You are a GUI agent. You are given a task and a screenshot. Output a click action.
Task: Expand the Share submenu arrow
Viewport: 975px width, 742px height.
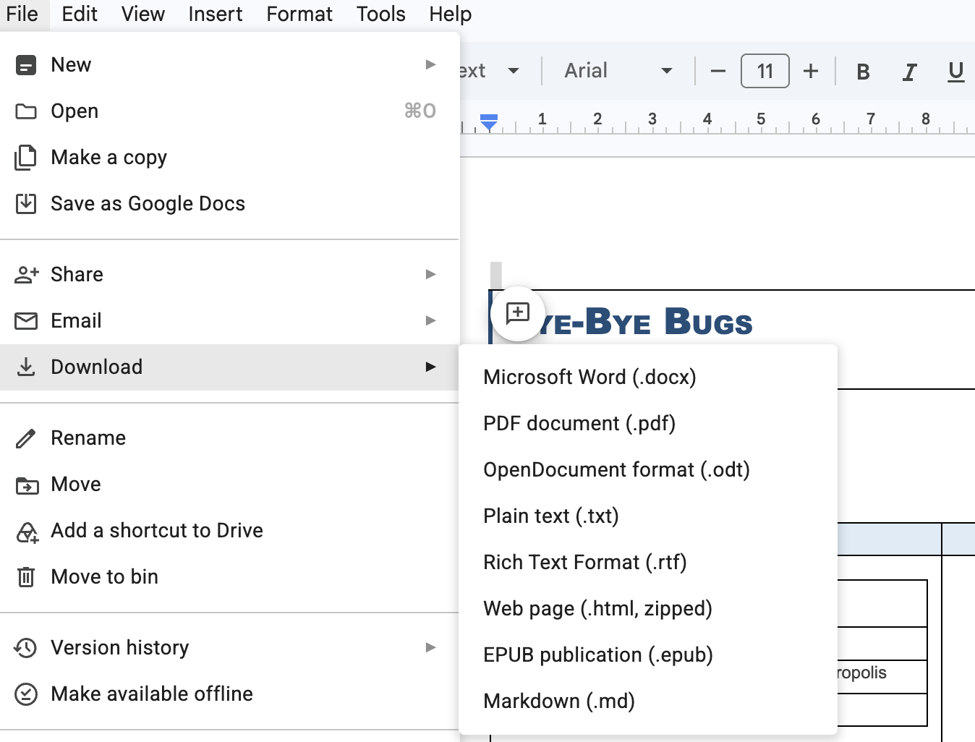point(430,274)
